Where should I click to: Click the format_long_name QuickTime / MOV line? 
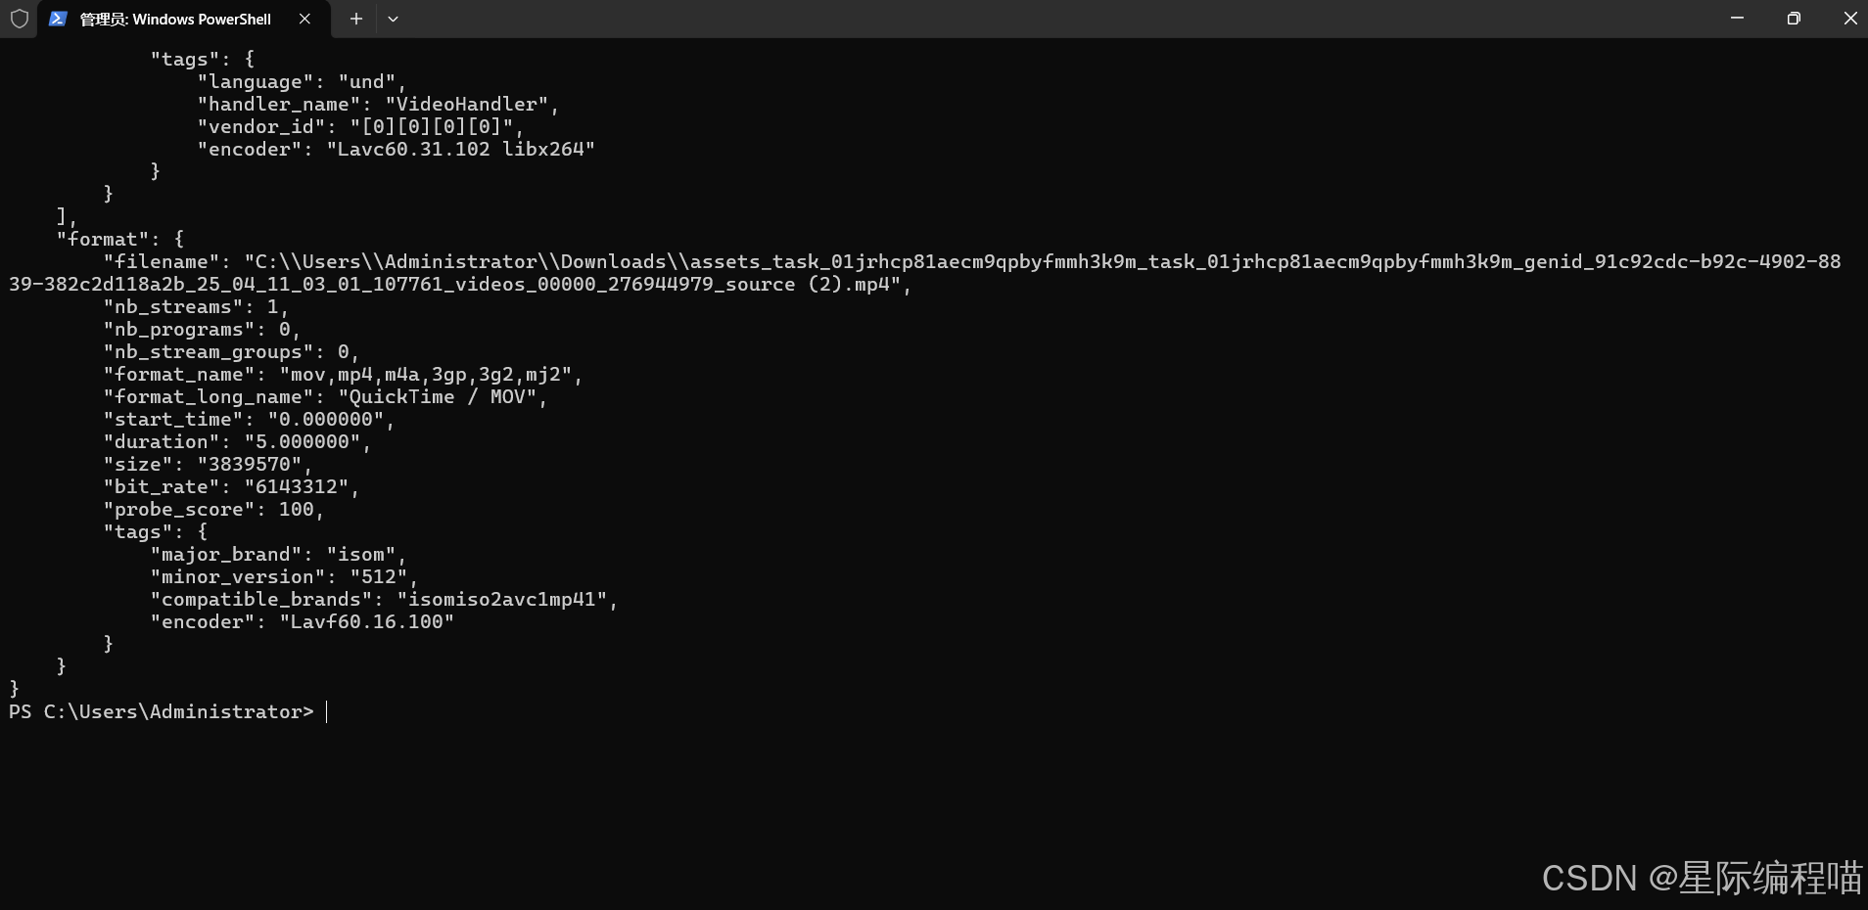(x=323, y=396)
